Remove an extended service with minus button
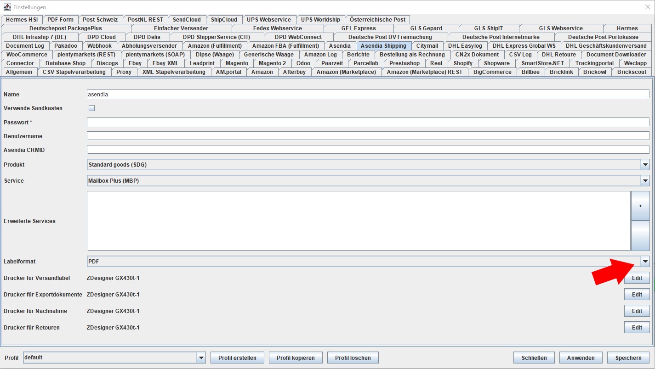The height and width of the screenshot is (369, 655). coord(640,236)
